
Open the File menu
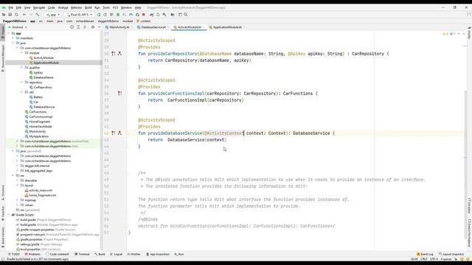pyautogui.click(x=11, y=7)
